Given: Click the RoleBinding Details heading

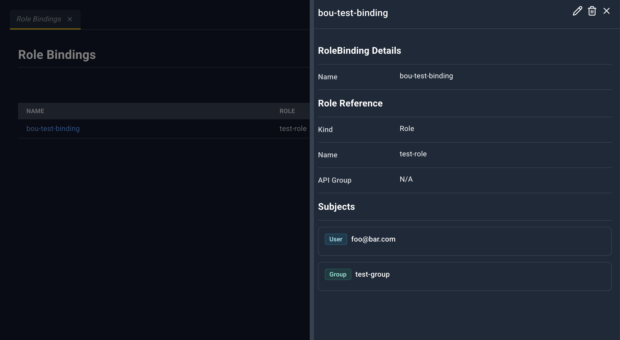Looking at the screenshot, I should [359, 51].
